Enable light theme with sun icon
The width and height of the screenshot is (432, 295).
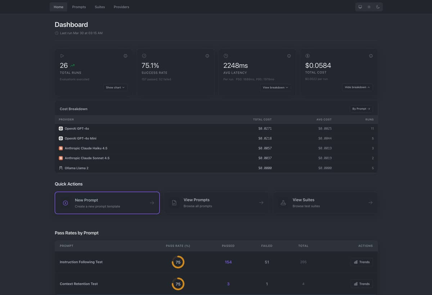pyautogui.click(x=369, y=7)
